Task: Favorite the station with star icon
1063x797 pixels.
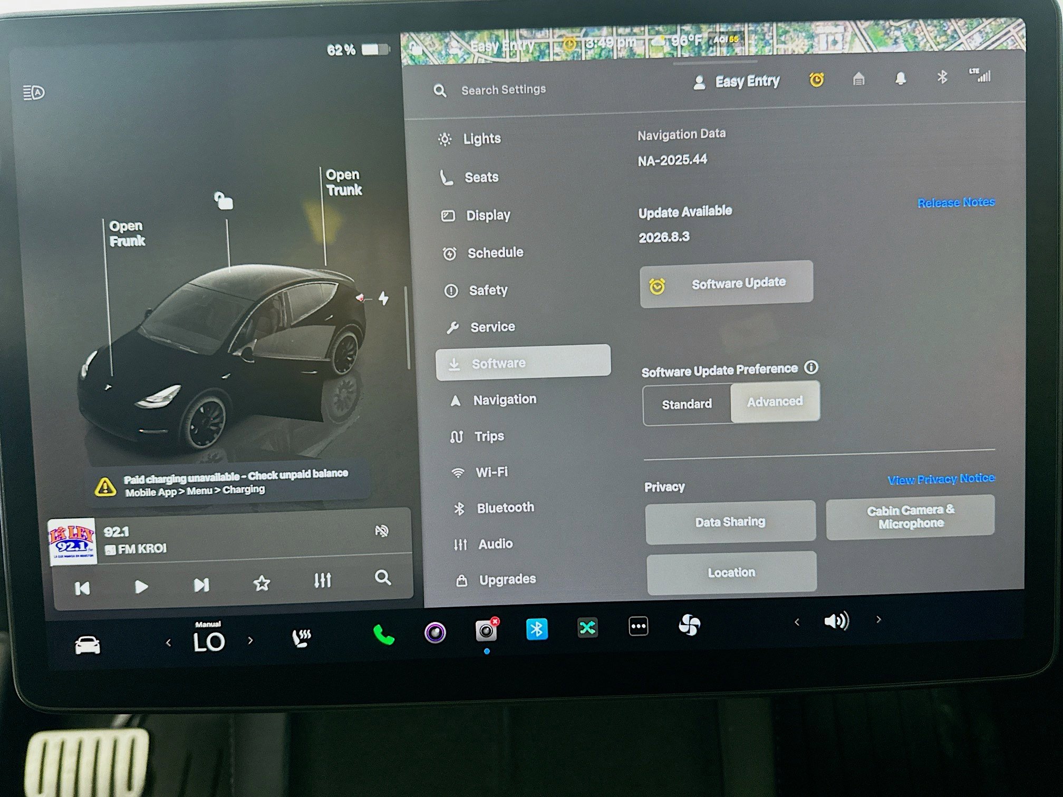Action: [262, 583]
